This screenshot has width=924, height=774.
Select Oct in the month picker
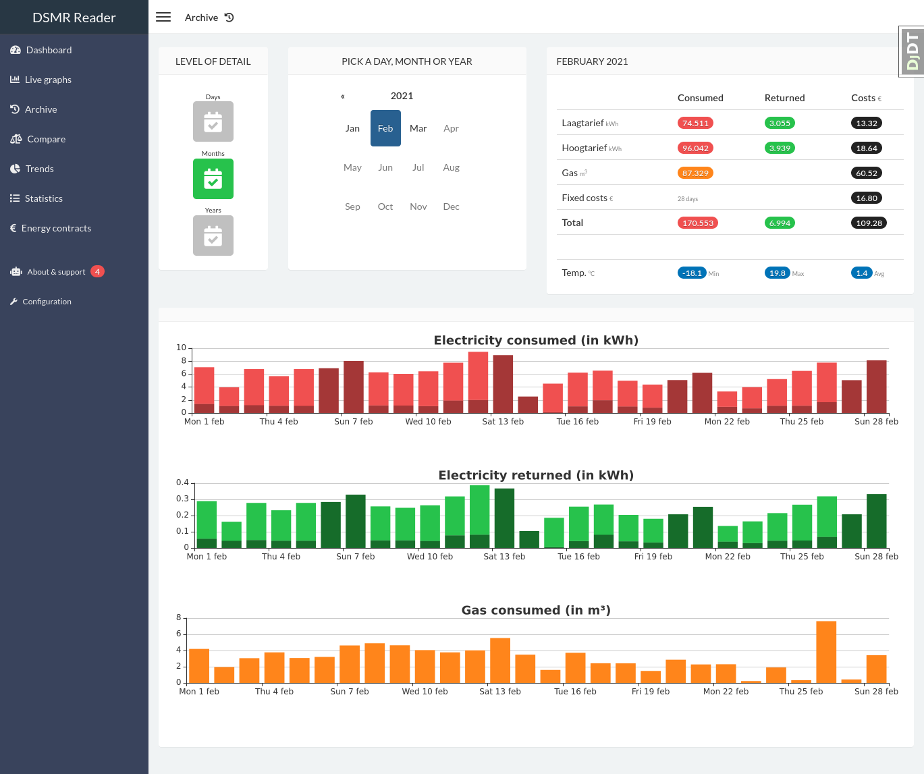(385, 206)
